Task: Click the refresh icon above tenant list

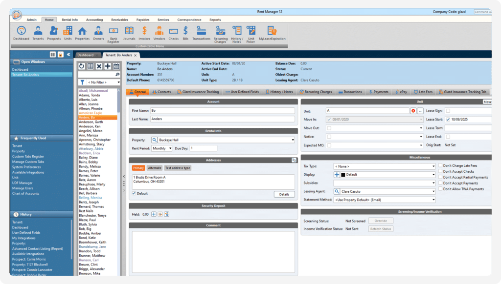Action: tap(82, 66)
